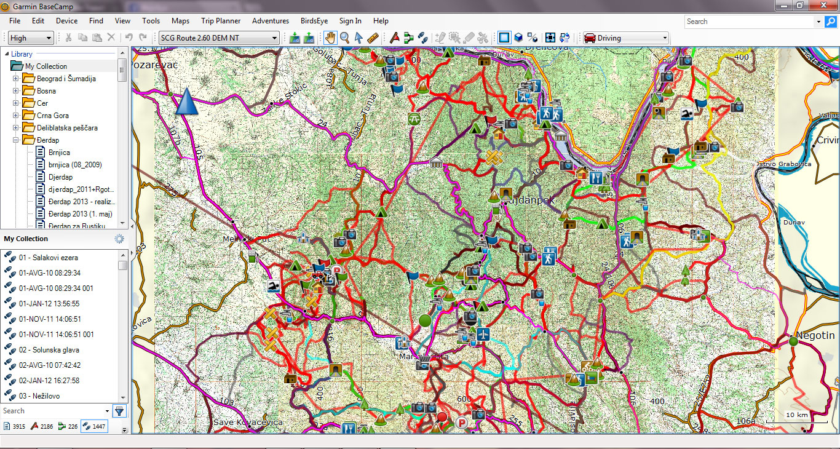Open the Device menu

click(x=66, y=21)
